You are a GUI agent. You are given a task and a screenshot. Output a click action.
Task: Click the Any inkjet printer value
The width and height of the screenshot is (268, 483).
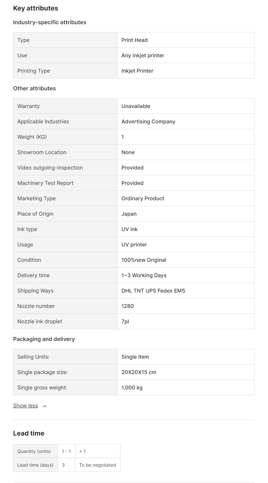pos(143,55)
